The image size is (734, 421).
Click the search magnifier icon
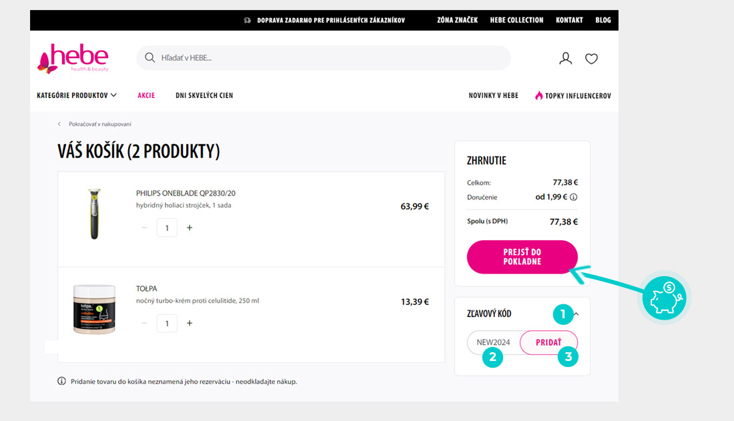coord(150,58)
